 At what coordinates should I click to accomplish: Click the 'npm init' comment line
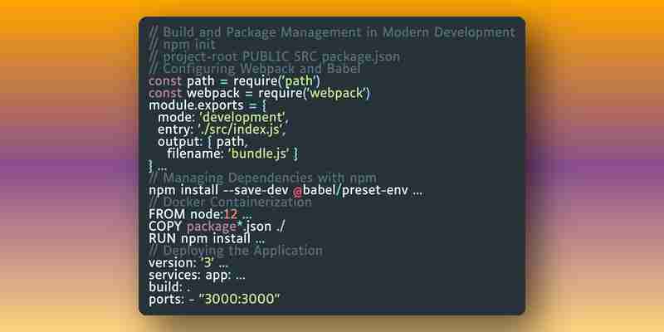(182, 45)
